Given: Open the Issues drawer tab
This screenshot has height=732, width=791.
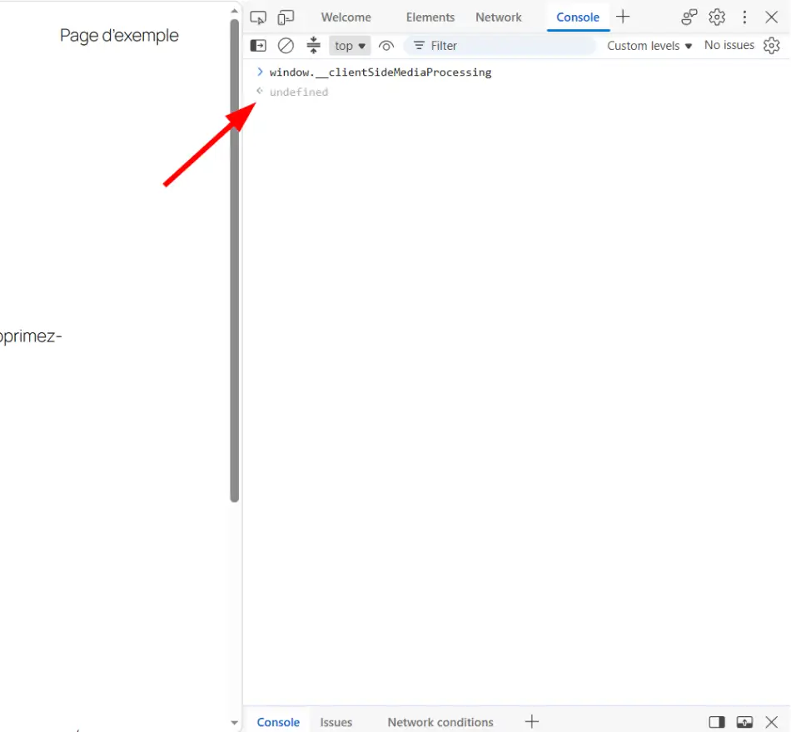Looking at the screenshot, I should [336, 722].
